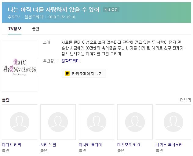
Task: Click the 나가노 무네노리 name link
Action: (169, 145)
